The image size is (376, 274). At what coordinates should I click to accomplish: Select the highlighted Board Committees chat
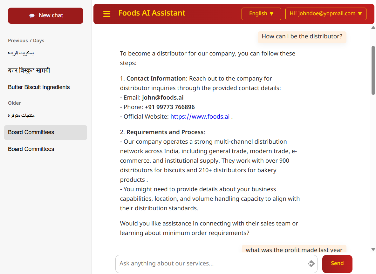(31, 132)
